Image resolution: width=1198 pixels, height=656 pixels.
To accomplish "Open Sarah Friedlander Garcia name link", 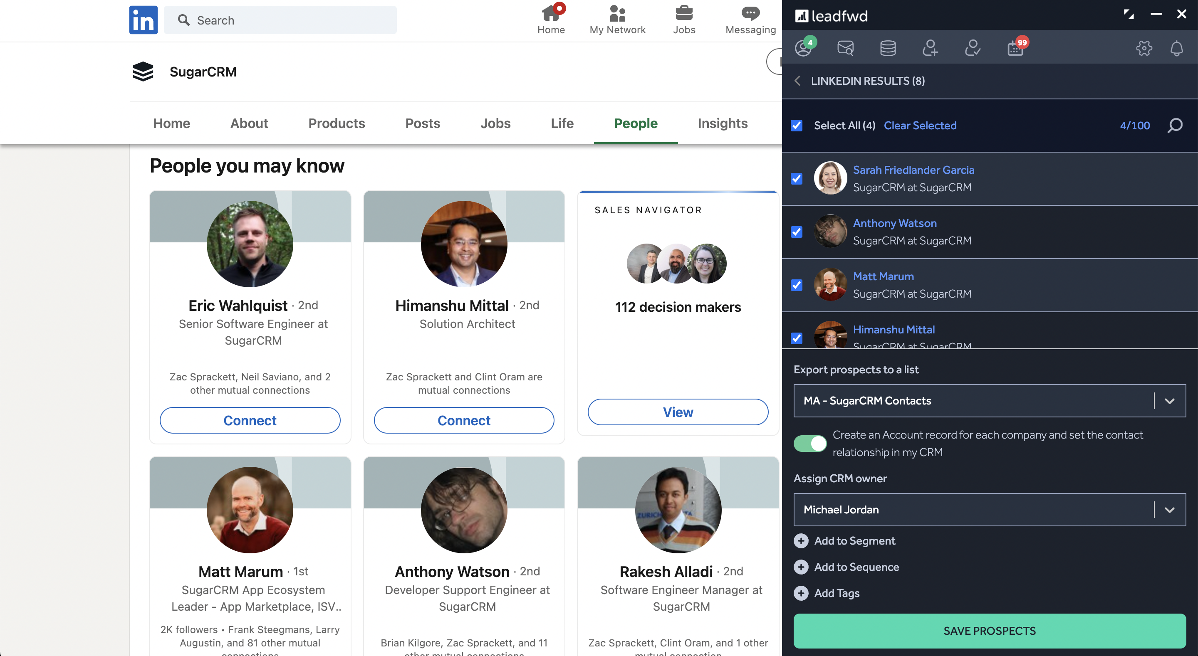I will (x=913, y=170).
